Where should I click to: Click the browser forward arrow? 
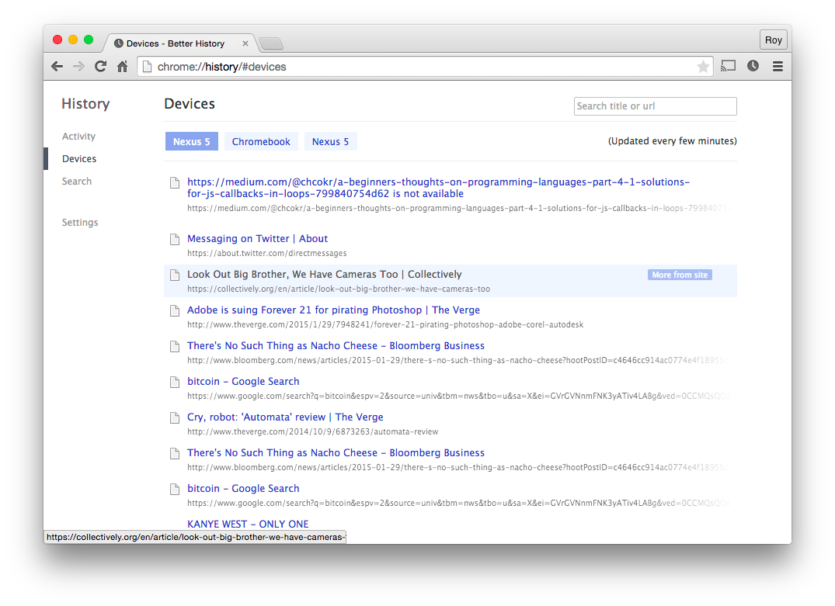pos(78,67)
